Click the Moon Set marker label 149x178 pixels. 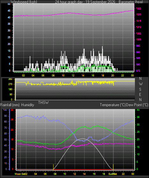[x=20, y=174]
